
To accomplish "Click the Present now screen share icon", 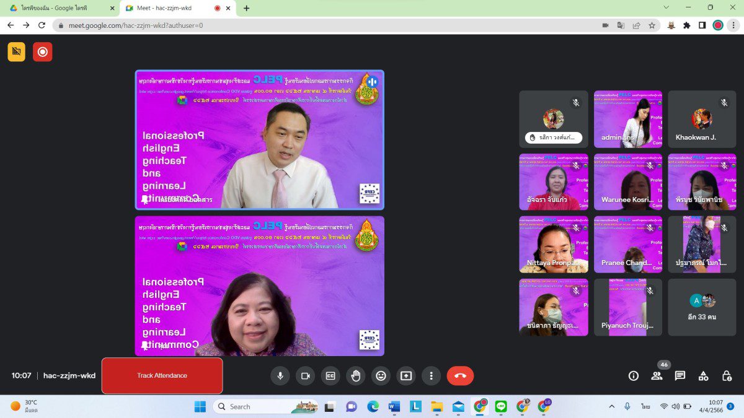I will point(405,375).
